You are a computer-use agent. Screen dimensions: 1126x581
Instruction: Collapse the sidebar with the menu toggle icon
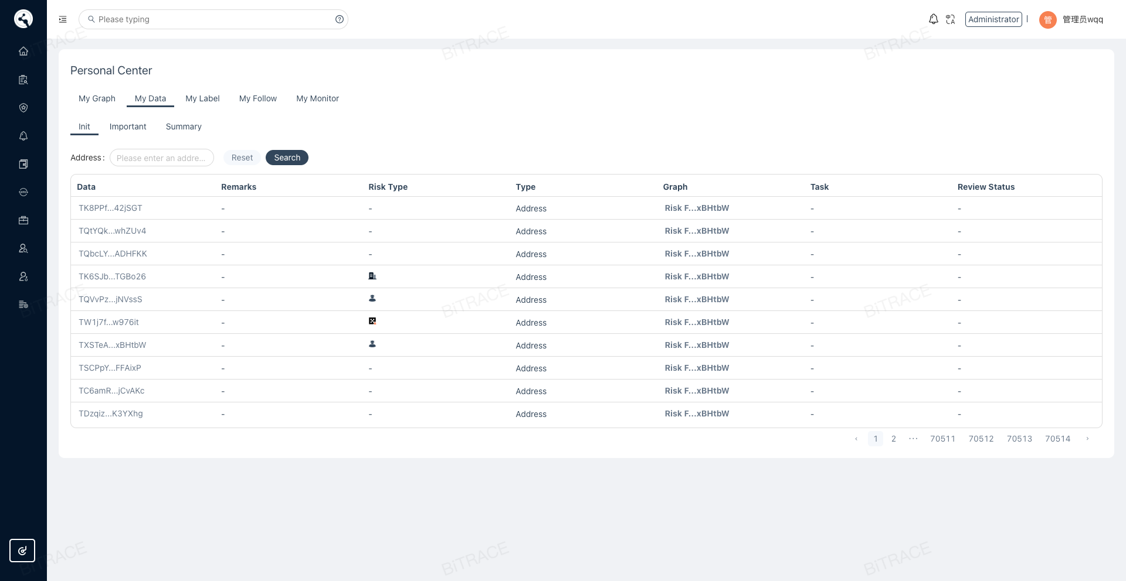tap(63, 19)
